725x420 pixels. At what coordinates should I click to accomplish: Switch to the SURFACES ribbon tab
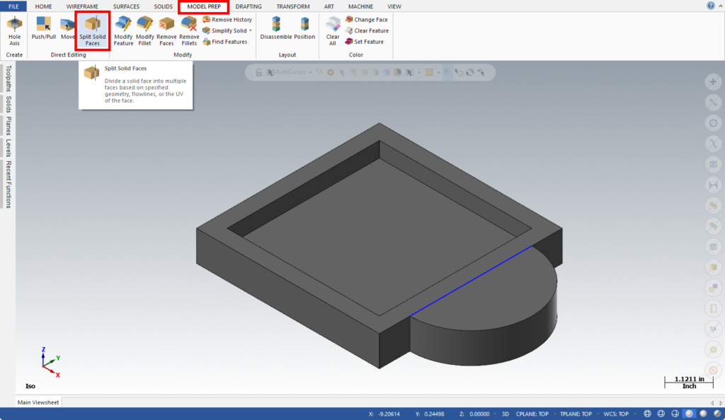click(126, 6)
